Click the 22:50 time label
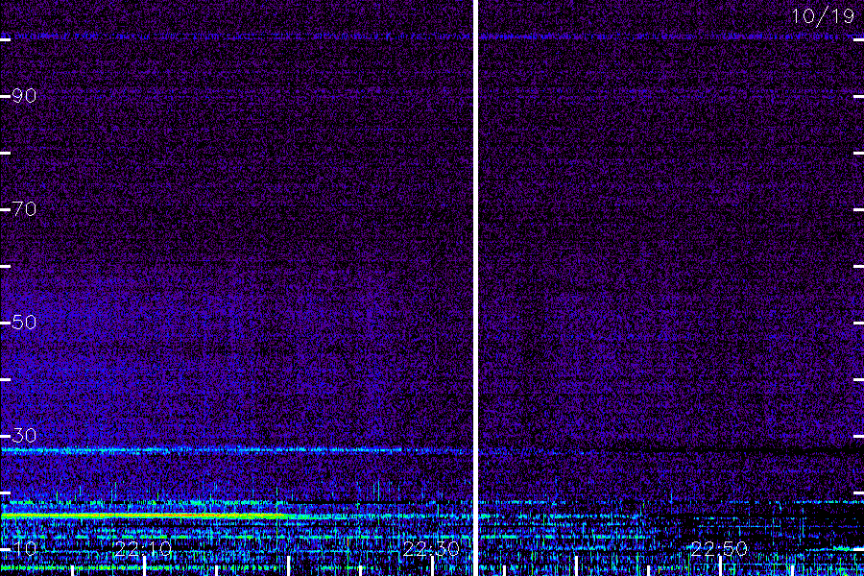 tap(719, 549)
